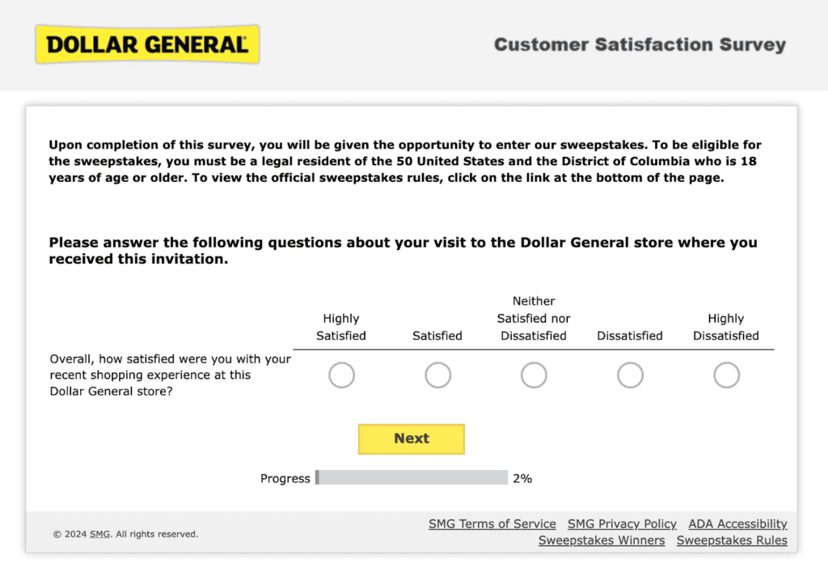828x568 pixels.
Task: View the Sweepstakes Rules link
Action: (x=732, y=540)
